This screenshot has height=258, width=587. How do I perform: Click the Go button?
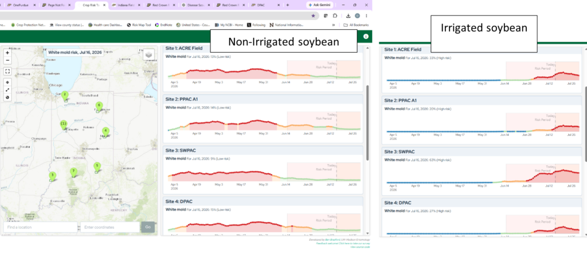coord(147,227)
